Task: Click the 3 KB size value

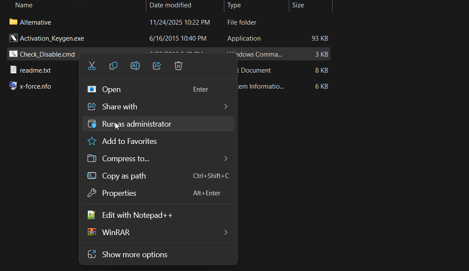Action: (321, 54)
